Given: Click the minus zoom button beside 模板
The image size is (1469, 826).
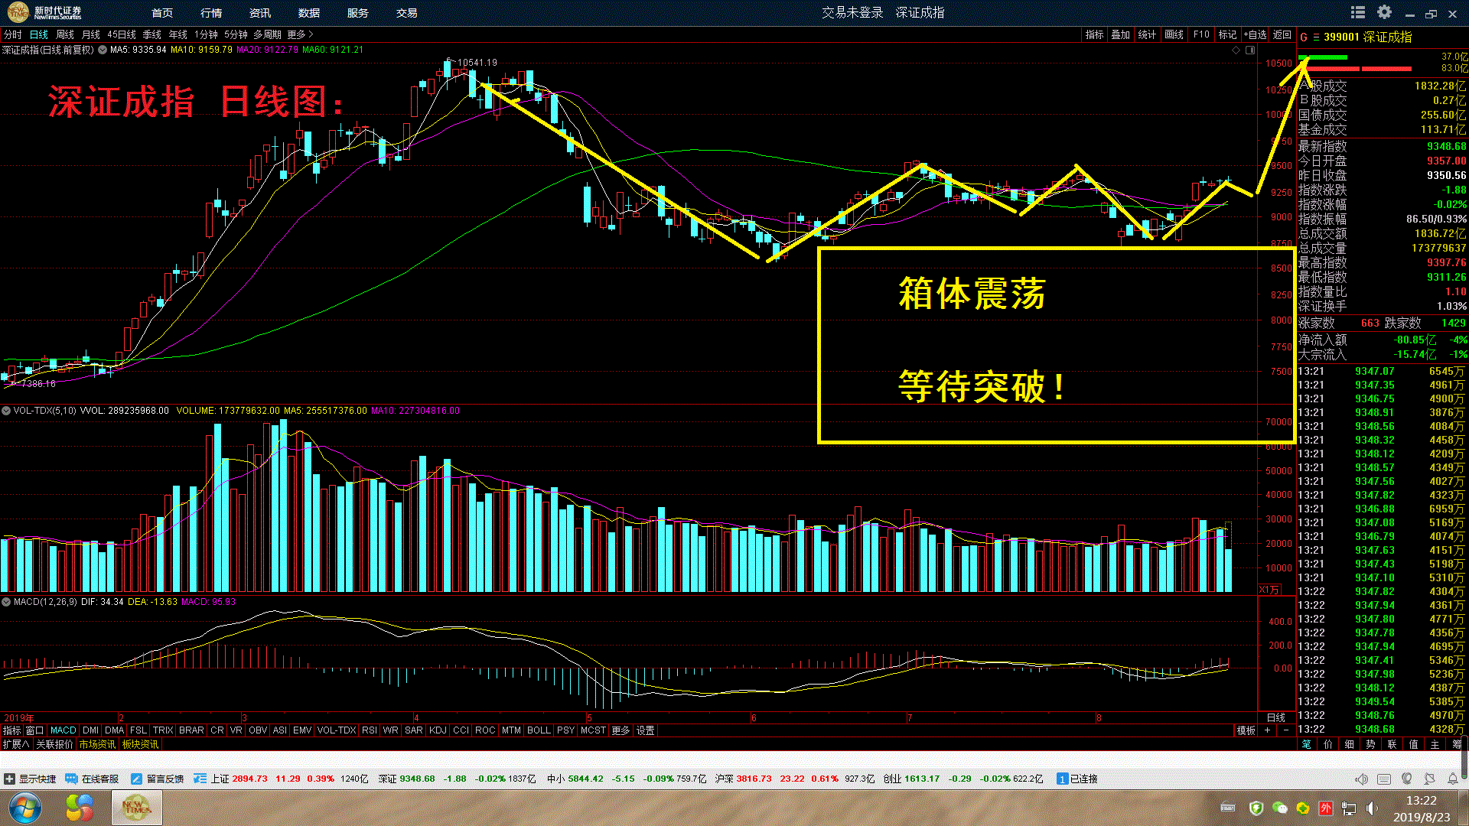Looking at the screenshot, I should click(x=1285, y=730).
